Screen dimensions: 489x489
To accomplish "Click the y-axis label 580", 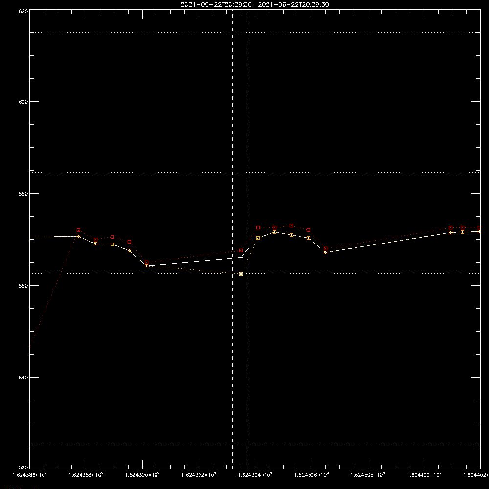I will [x=23, y=193].
